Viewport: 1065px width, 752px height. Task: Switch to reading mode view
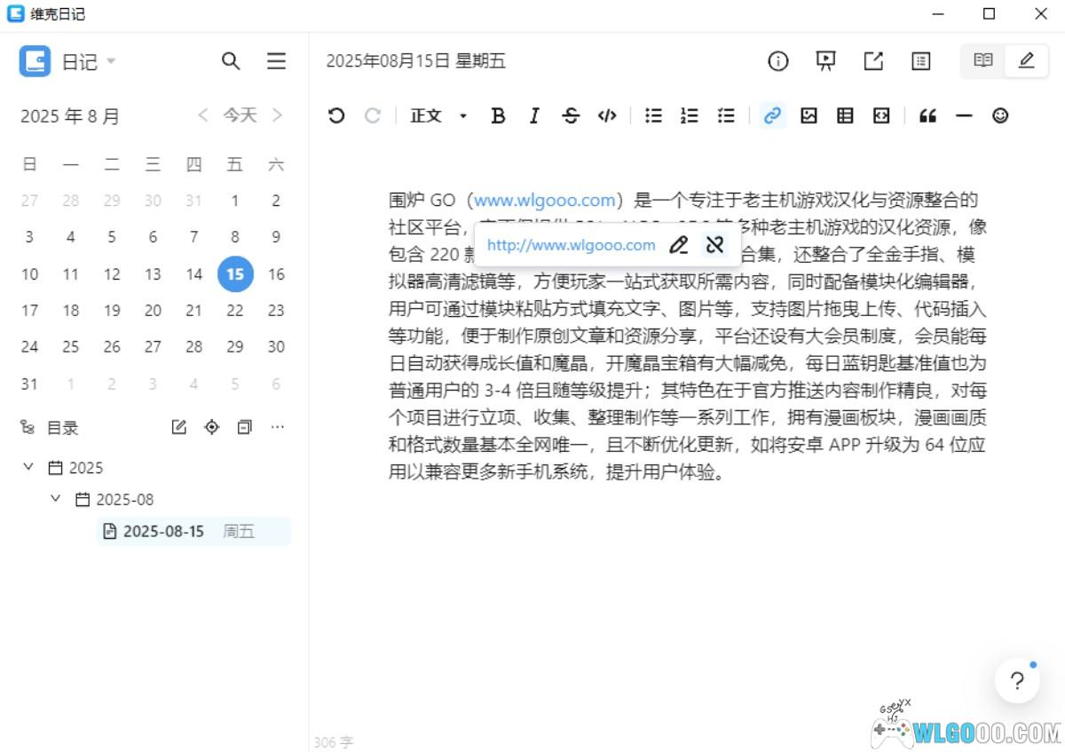click(982, 60)
